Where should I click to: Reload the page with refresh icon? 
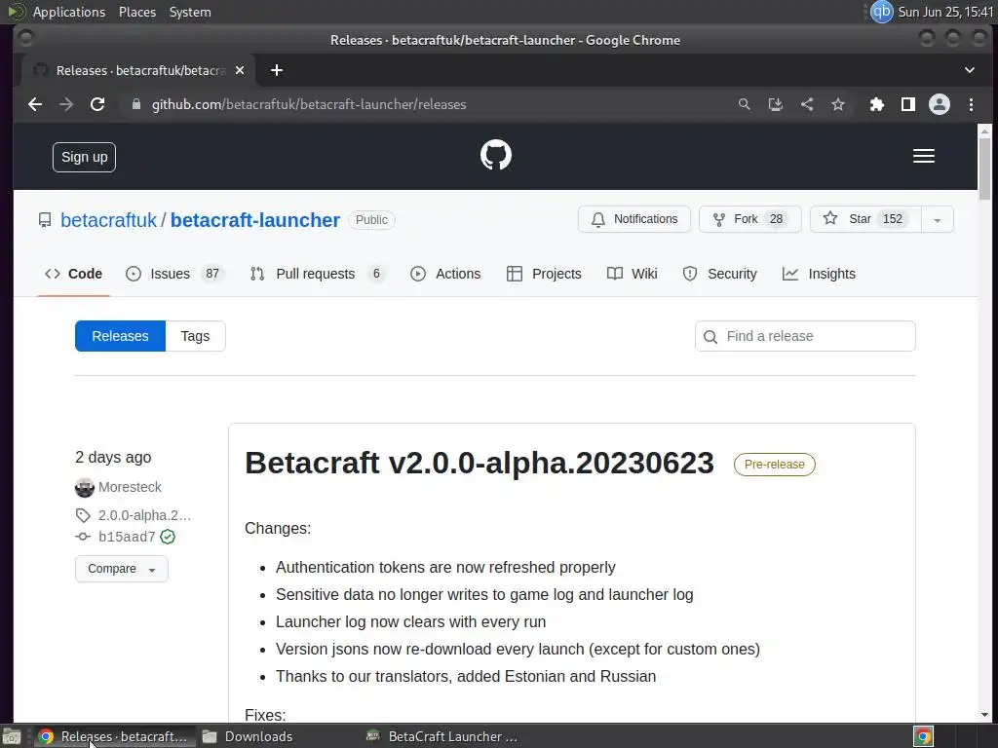coord(97,104)
